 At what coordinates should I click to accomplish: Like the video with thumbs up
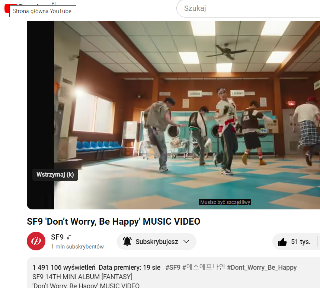(x=282, y=242)
